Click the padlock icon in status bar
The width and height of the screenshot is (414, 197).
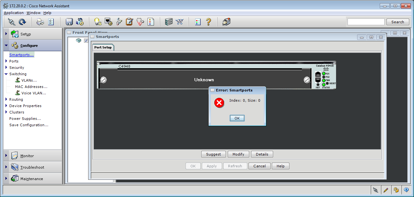[x=396, y=190]
